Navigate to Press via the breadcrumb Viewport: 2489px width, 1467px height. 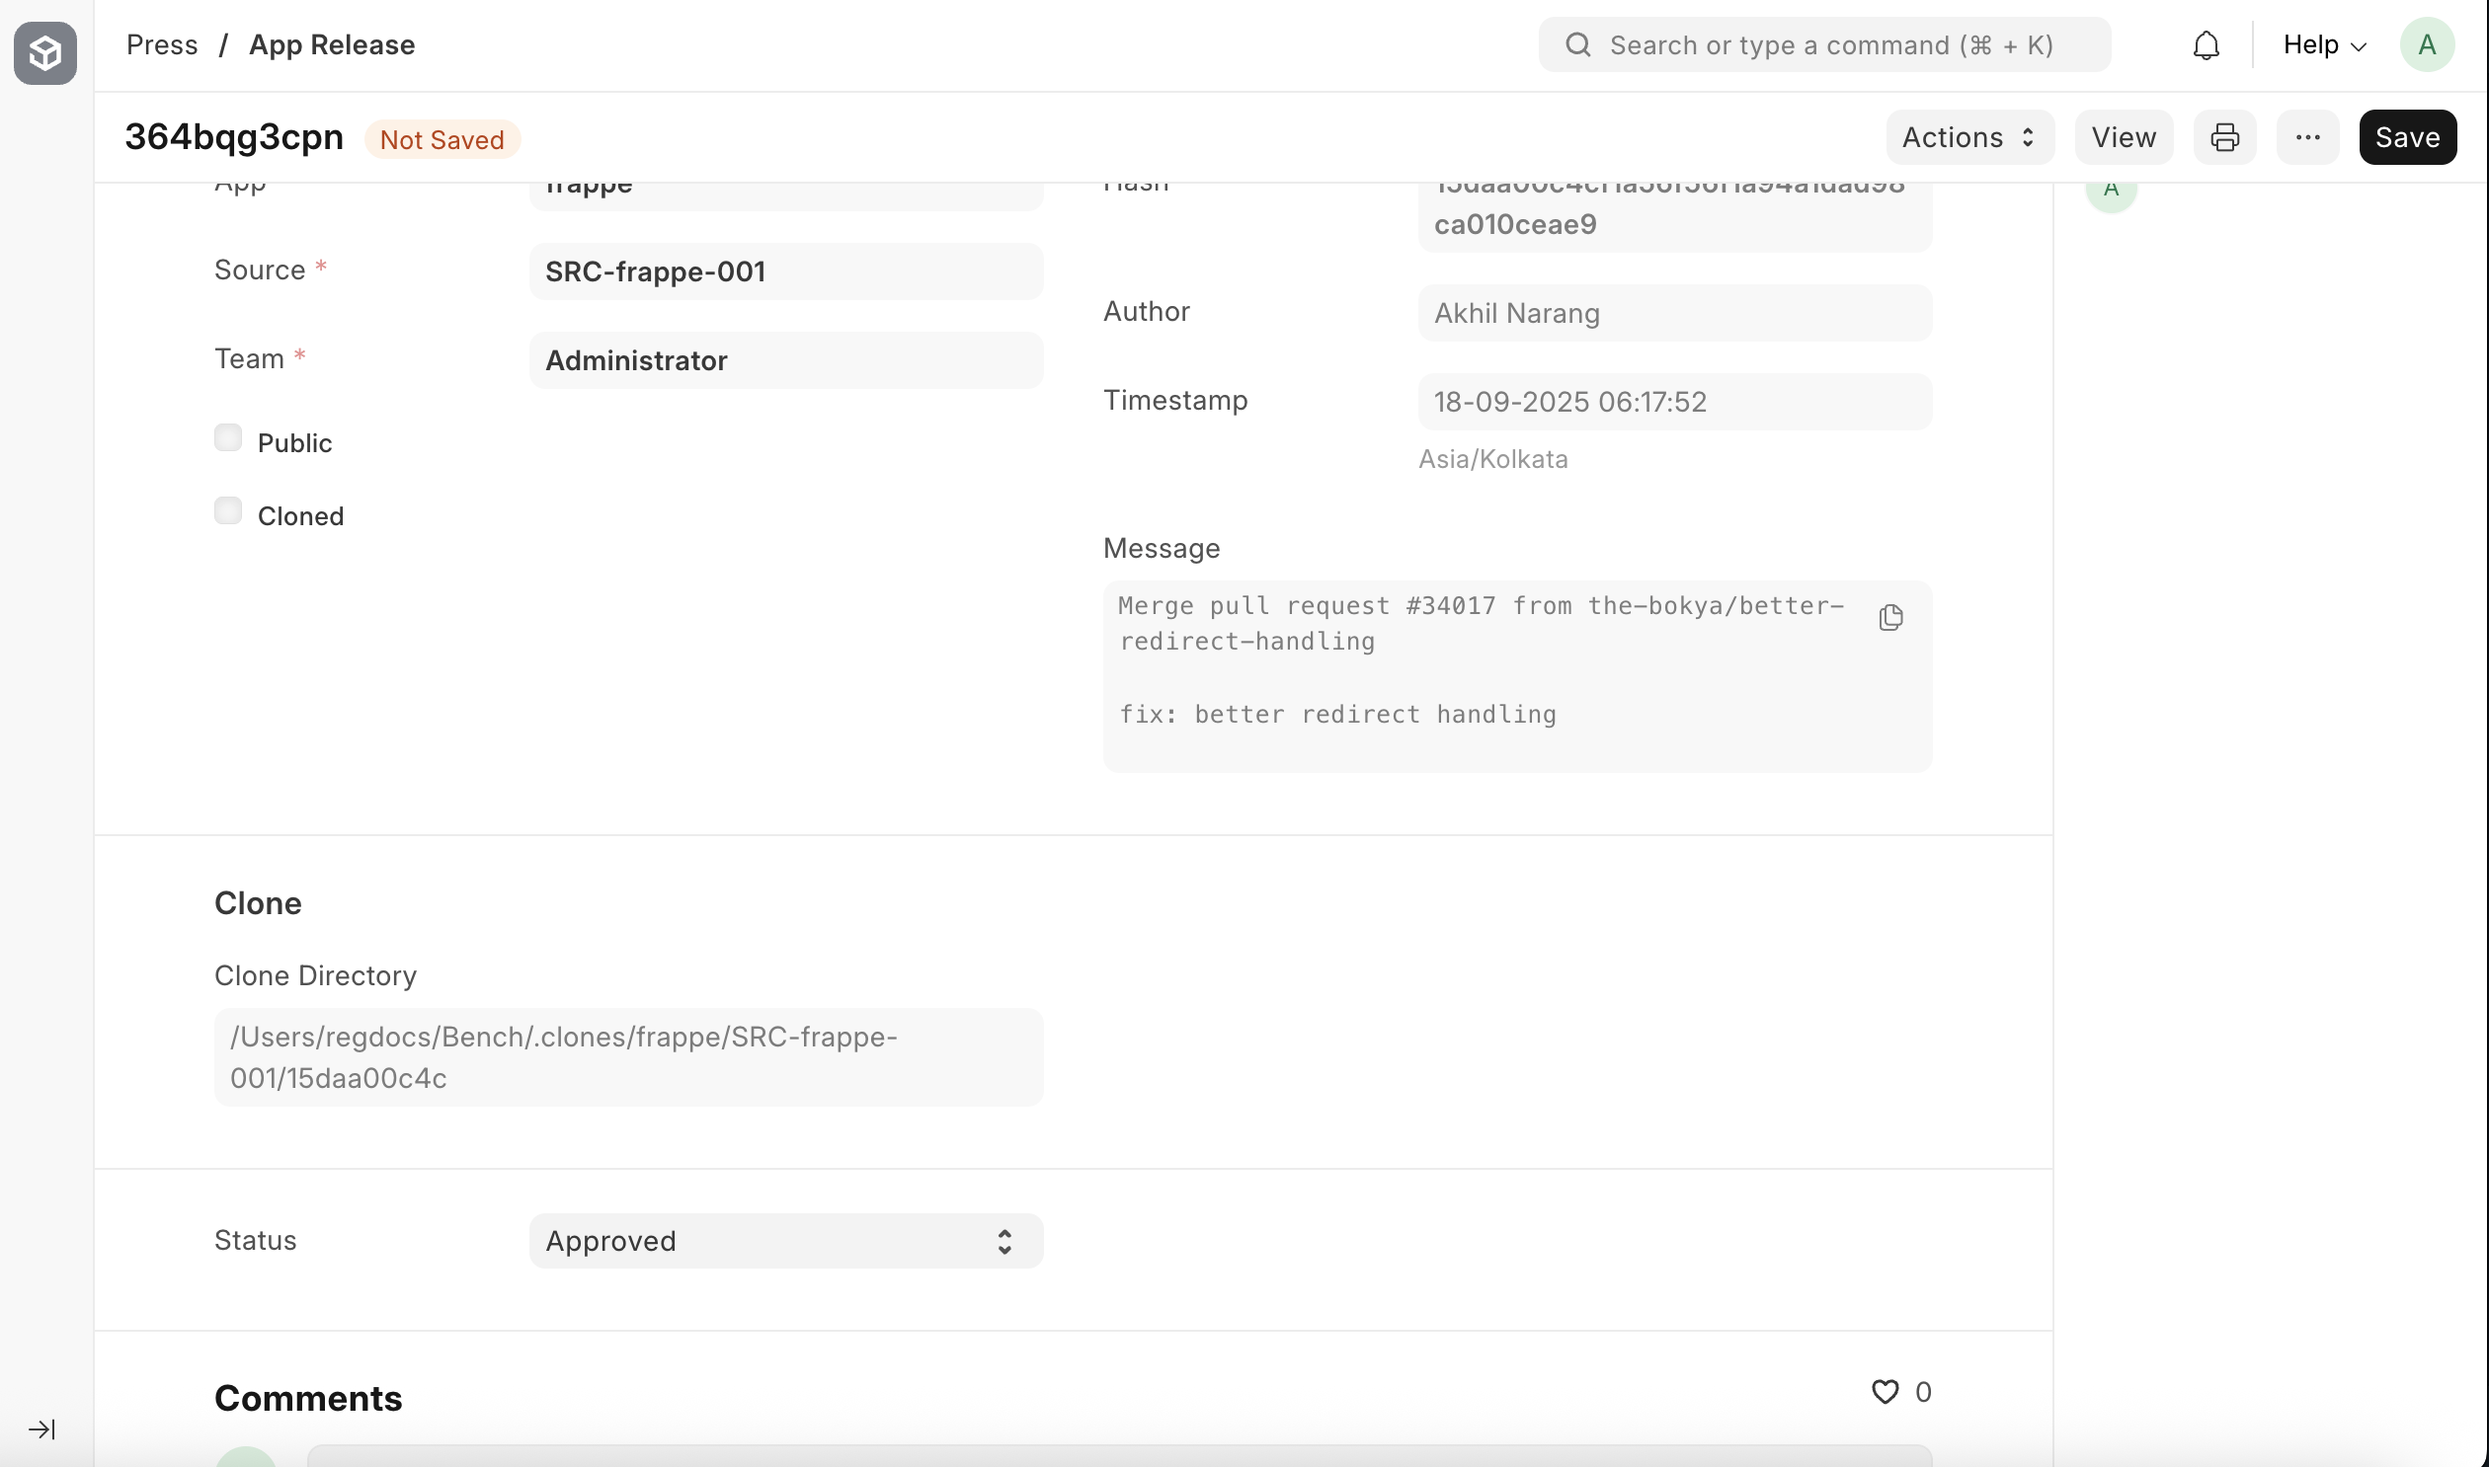162,44
